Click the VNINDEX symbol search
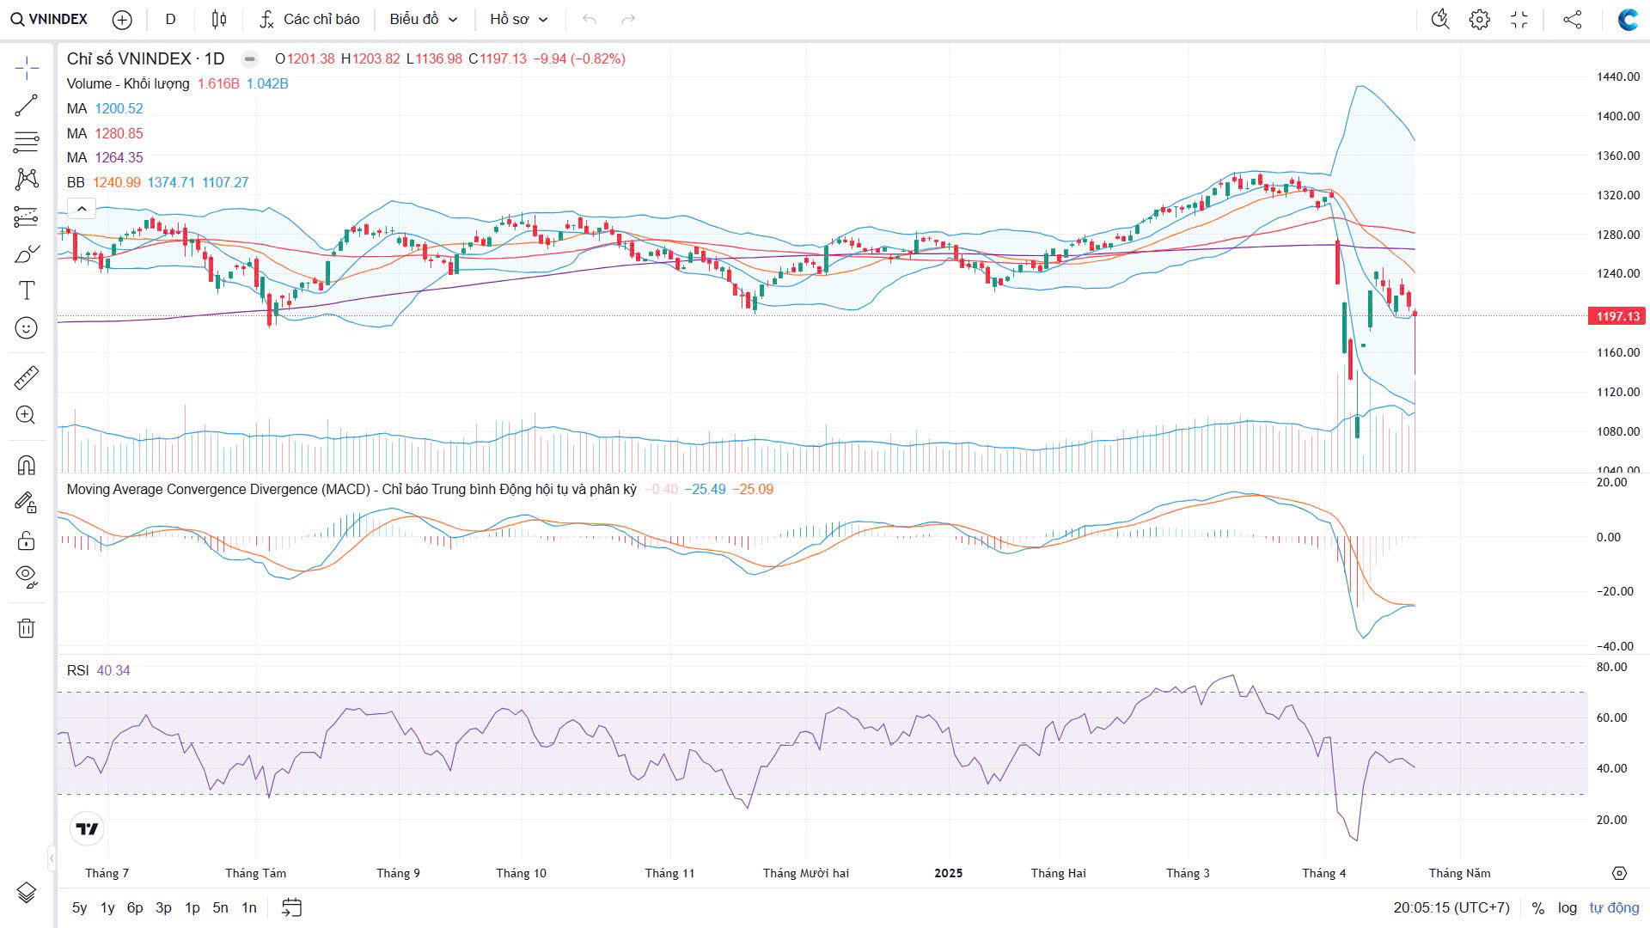The width and height of the screenshot is (1650, 928). click(x=50, y=19)
